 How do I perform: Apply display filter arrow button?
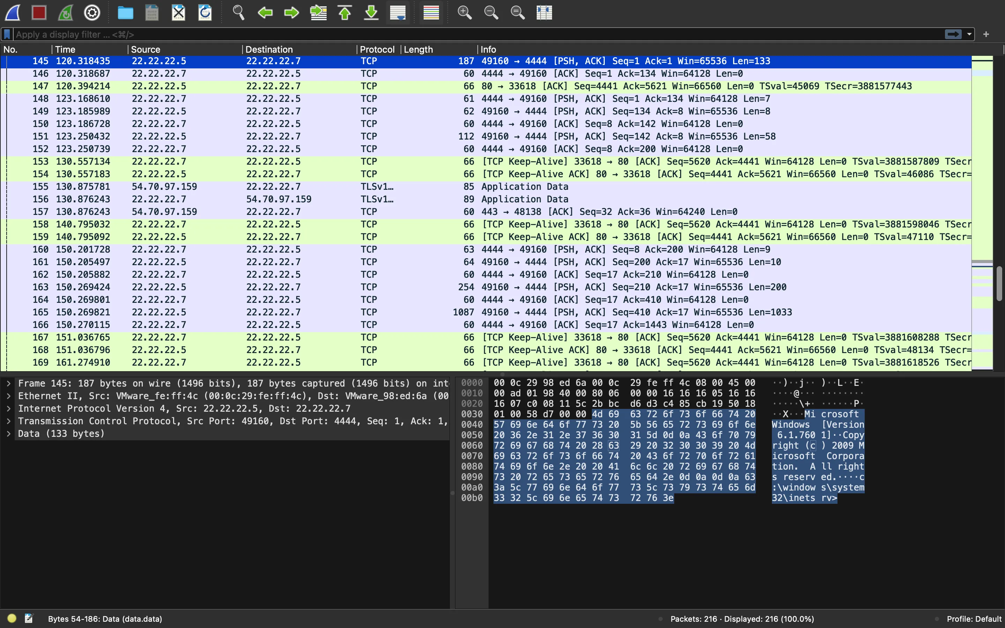[x=953, y=34]
